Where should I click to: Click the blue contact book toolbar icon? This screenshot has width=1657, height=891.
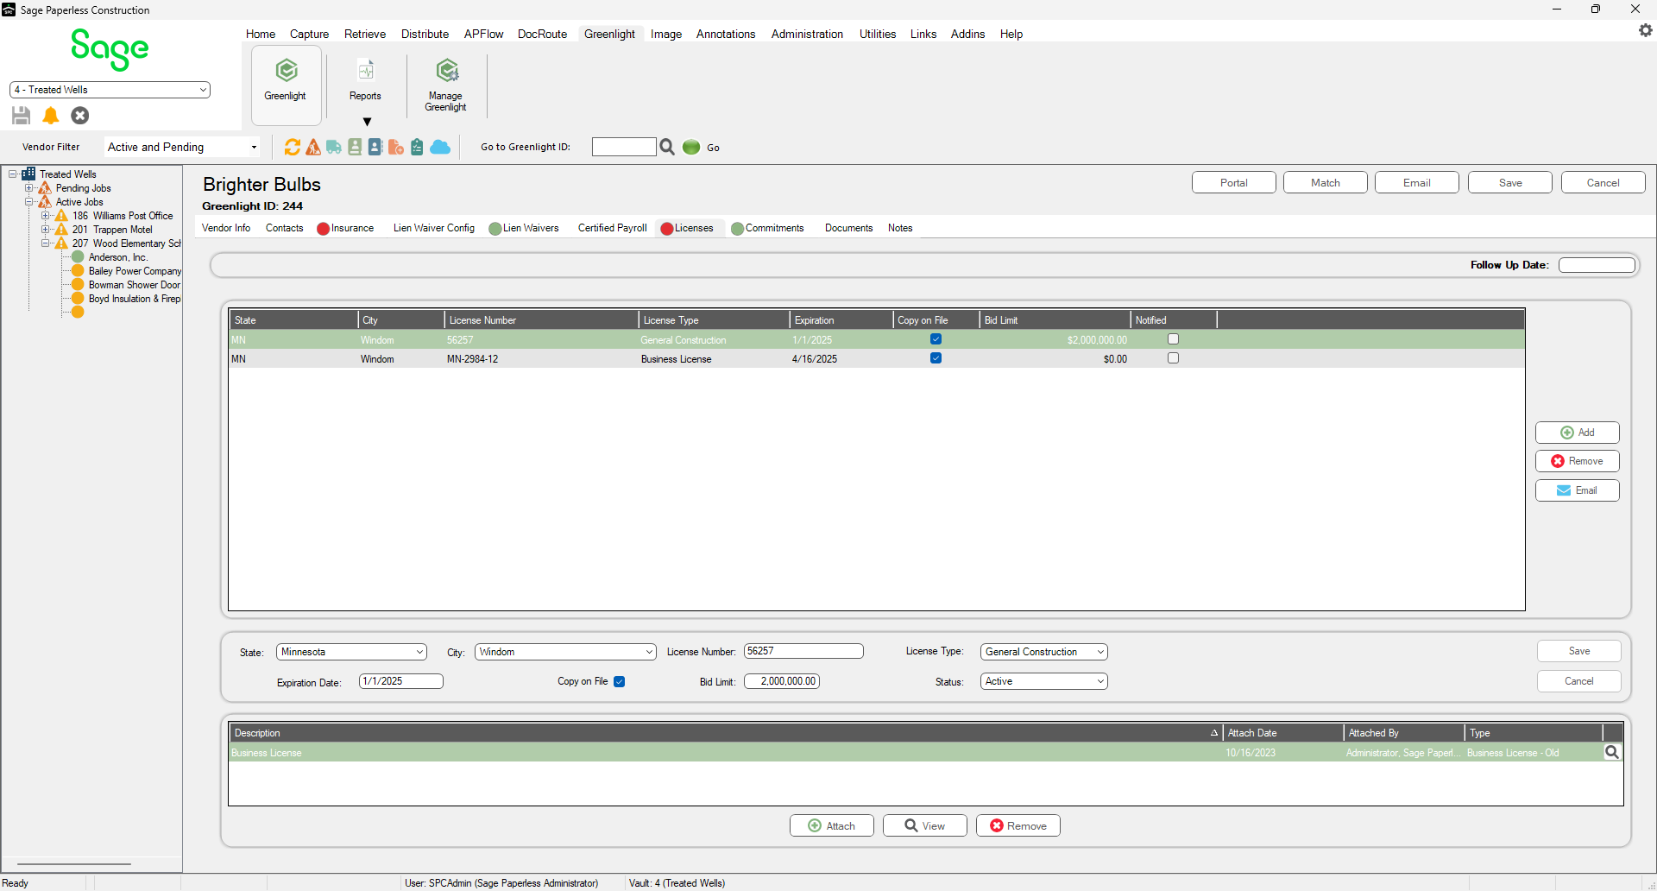[x=375, y=147]
